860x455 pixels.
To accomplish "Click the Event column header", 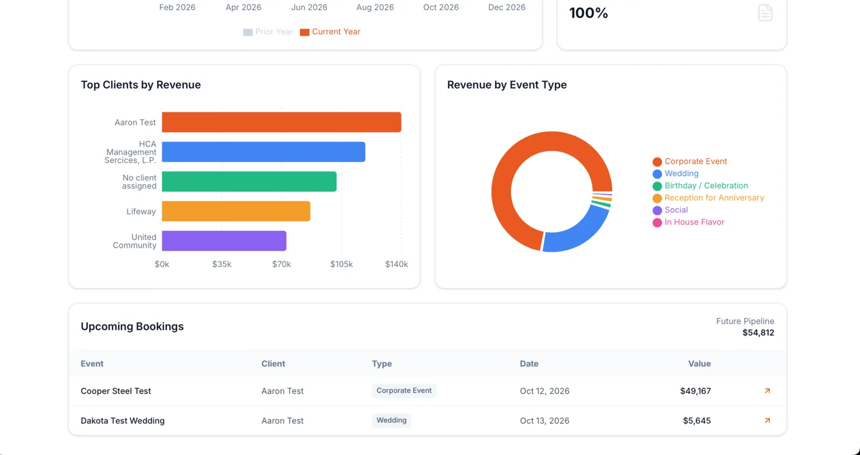I will pos(92,364).
